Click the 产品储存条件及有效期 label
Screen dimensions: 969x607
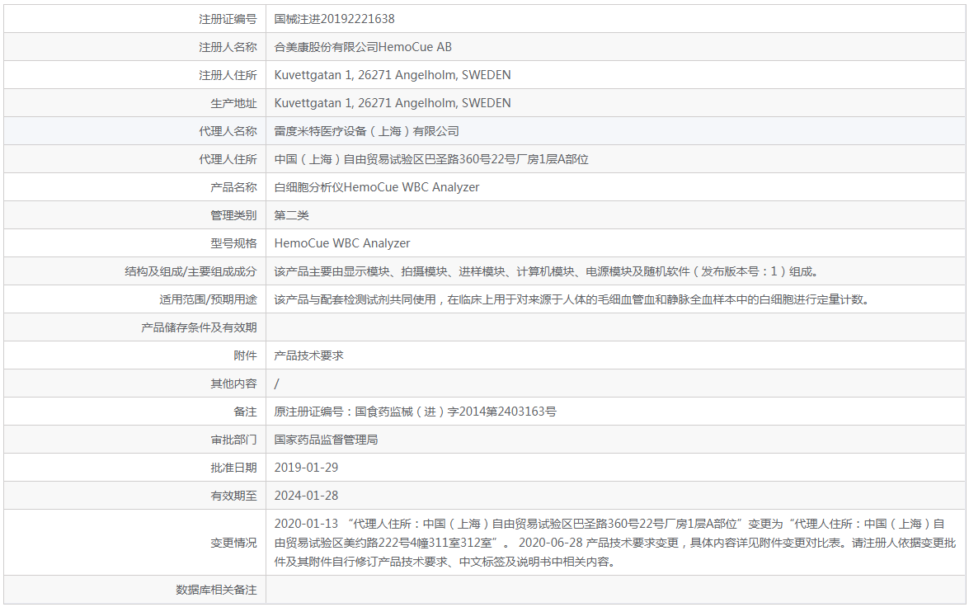point(199,327)
